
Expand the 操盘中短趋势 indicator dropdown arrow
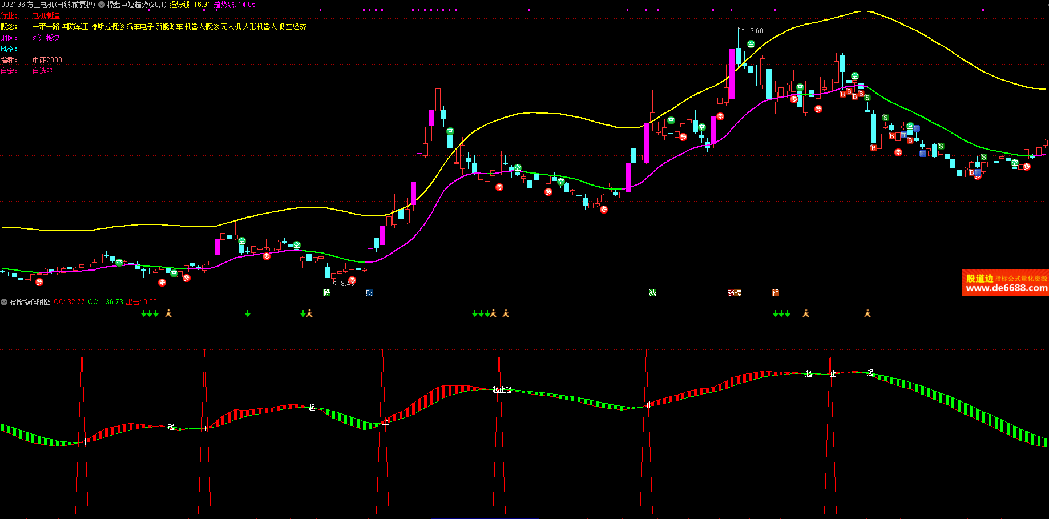[102, 5]
